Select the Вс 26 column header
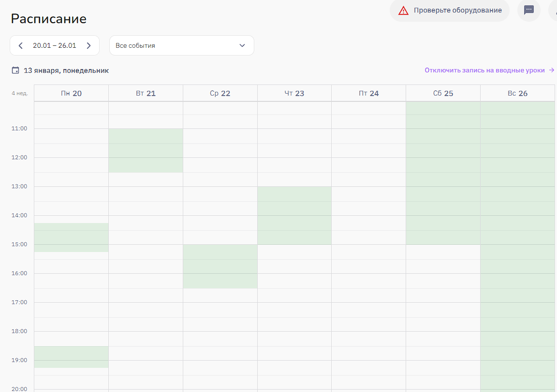Image resolution: width=557 pixels, height=392 pixels. (x=517, y=94)
